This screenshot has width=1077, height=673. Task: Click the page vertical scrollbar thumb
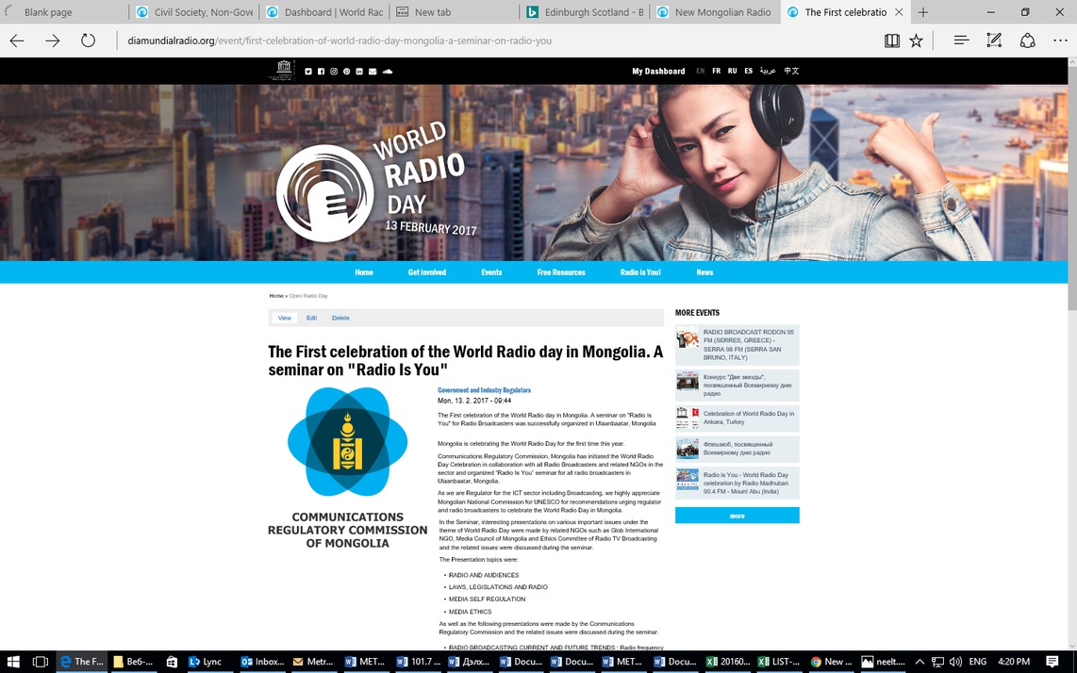[x=1072, y=187]
